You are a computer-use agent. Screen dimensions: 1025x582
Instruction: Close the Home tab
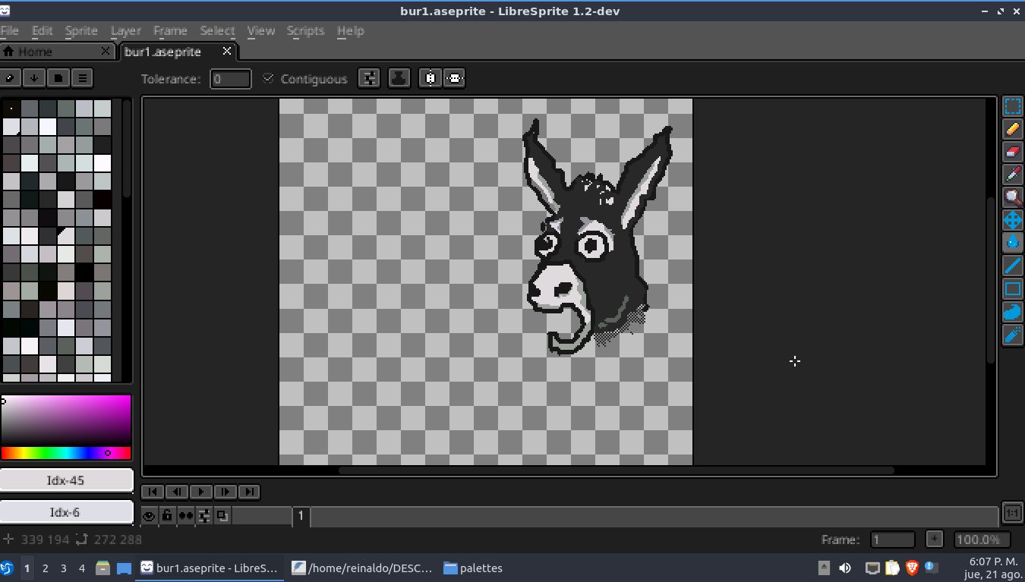coord(106,51)
